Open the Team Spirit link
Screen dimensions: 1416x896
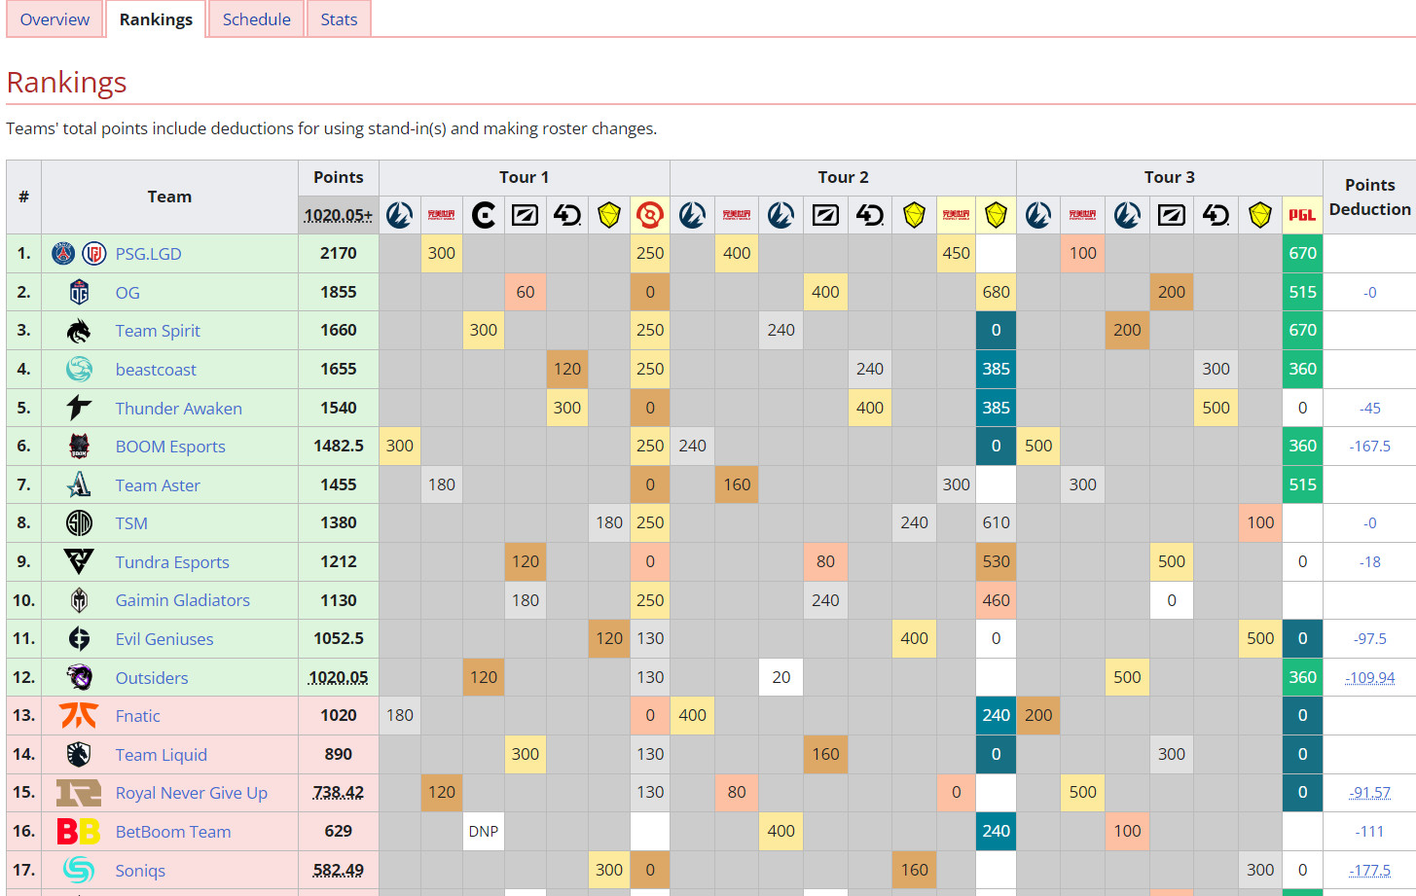tap(158, 331)
